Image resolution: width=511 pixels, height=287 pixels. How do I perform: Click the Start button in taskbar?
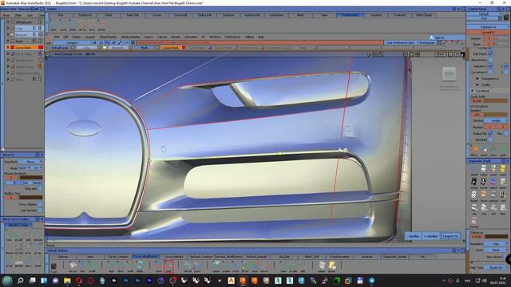[x=7, y=281]
